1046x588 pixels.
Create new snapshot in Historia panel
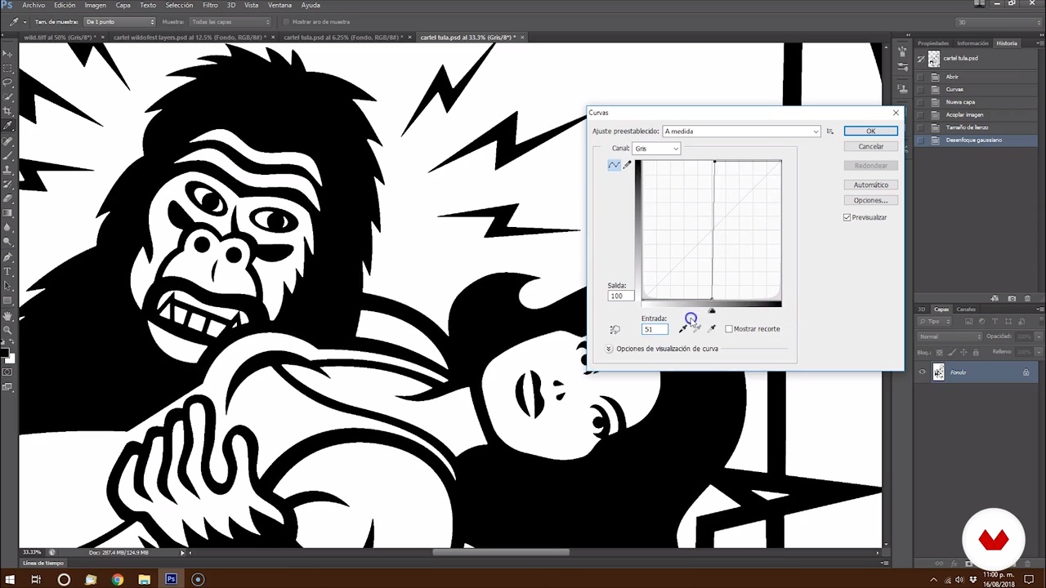pyautogui.click(x=1012, y=298)
